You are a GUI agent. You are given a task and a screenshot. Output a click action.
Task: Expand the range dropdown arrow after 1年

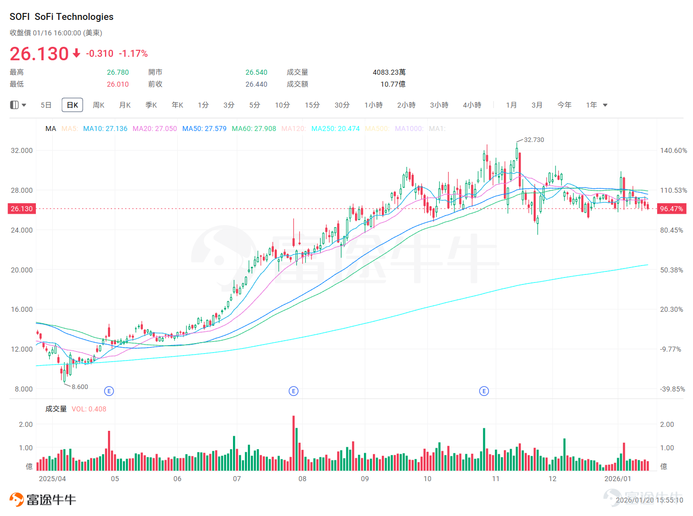click(605, 105)
